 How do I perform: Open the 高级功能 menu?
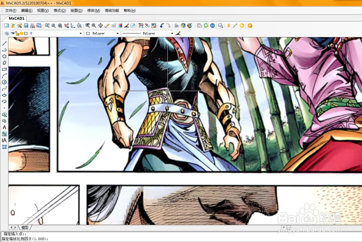112,11
